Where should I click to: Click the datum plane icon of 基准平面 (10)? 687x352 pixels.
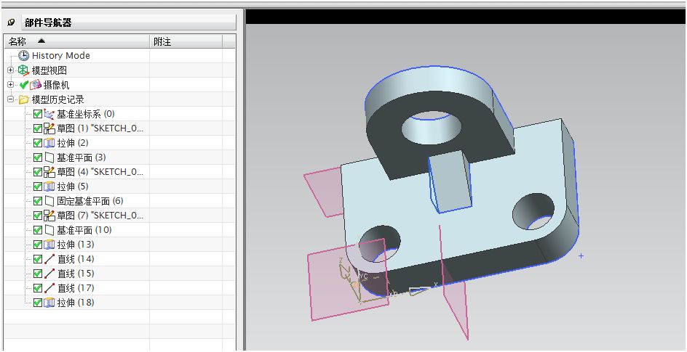(x=49, y=230)
